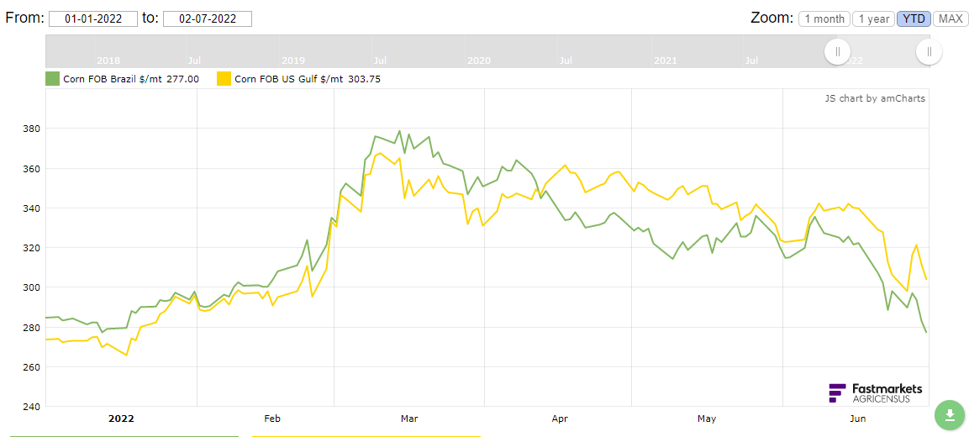
Task: Set zoom to 1 year
Action: 873,18
